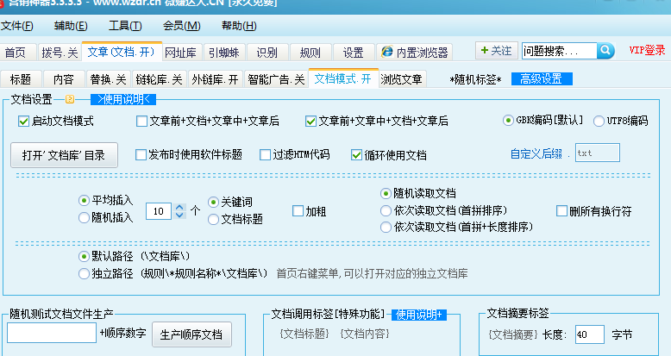This screenshot has width=671, height=356.
Task: Click the small yellow help icon beside 文档设置
Action: click(70, 99)
